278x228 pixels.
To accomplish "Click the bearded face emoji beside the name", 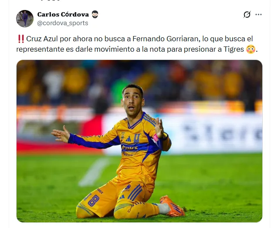I will (95, 14).
